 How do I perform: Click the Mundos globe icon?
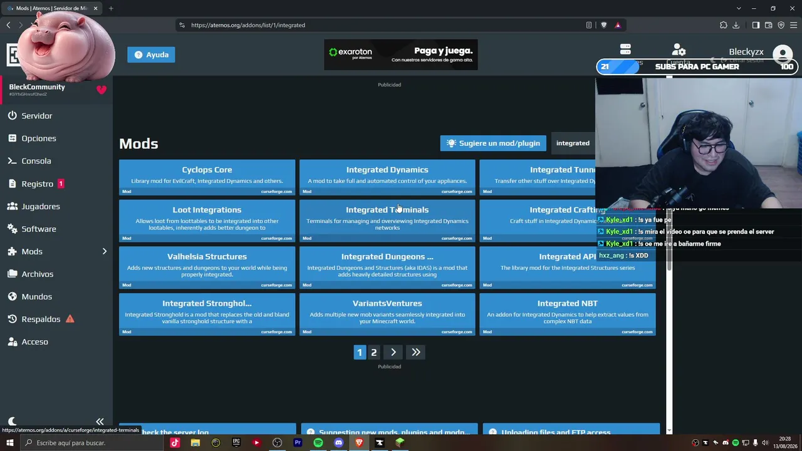(x=12, y=296)
